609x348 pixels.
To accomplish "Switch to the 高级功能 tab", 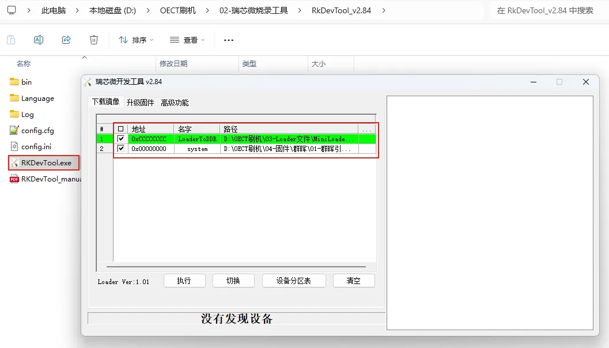I will [175, 103].
